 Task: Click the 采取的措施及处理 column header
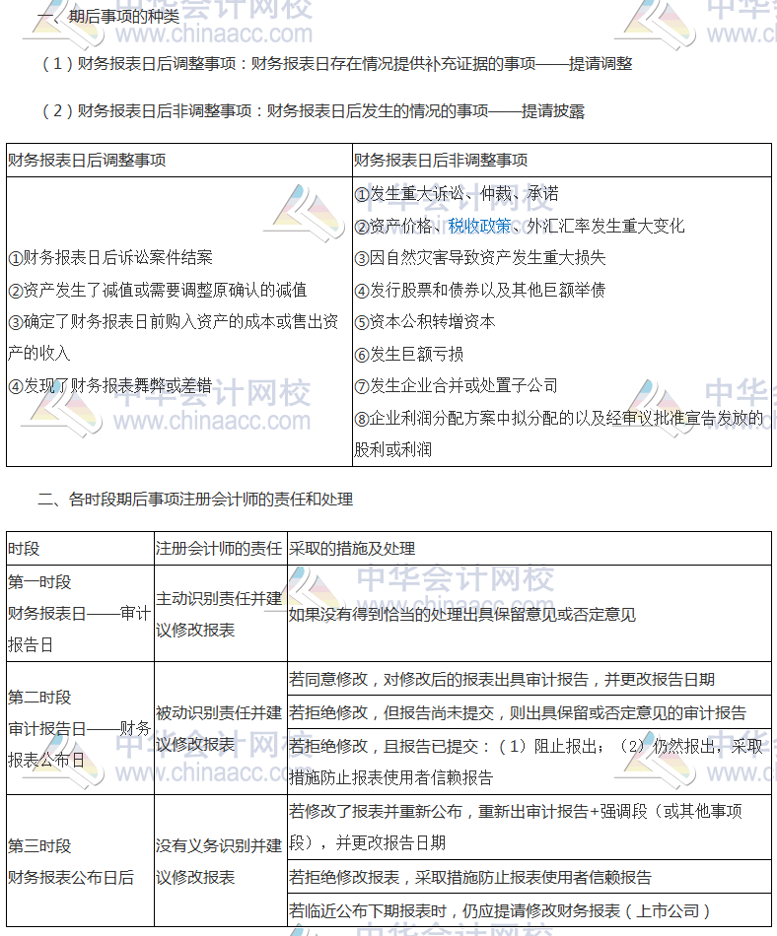[x=352, y=549]
